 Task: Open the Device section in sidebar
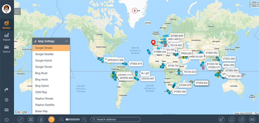(7, 49)
